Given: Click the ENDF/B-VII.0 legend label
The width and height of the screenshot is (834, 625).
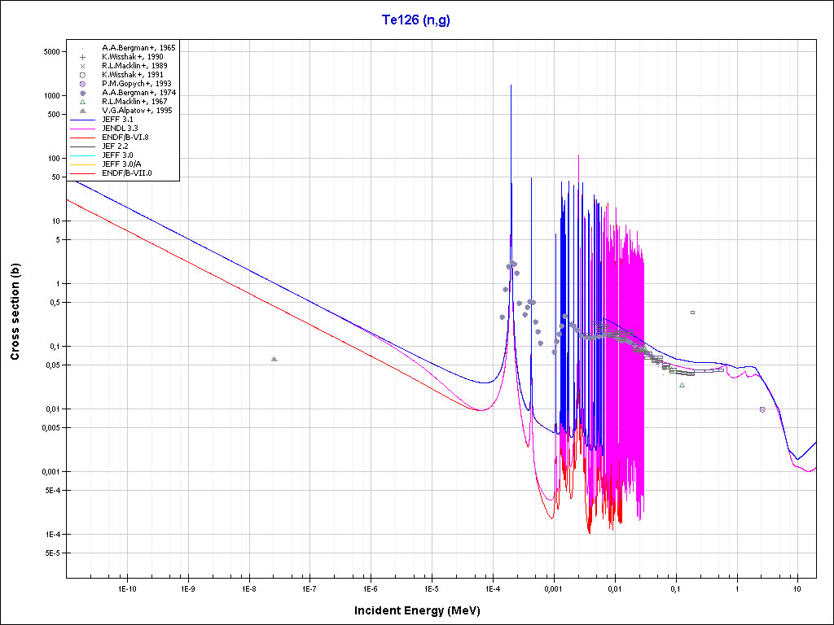Looking at the screenshot, I should click(125, 173).
